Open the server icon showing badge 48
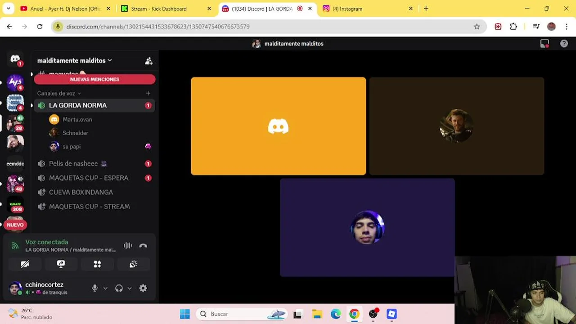 click(15, 184)
